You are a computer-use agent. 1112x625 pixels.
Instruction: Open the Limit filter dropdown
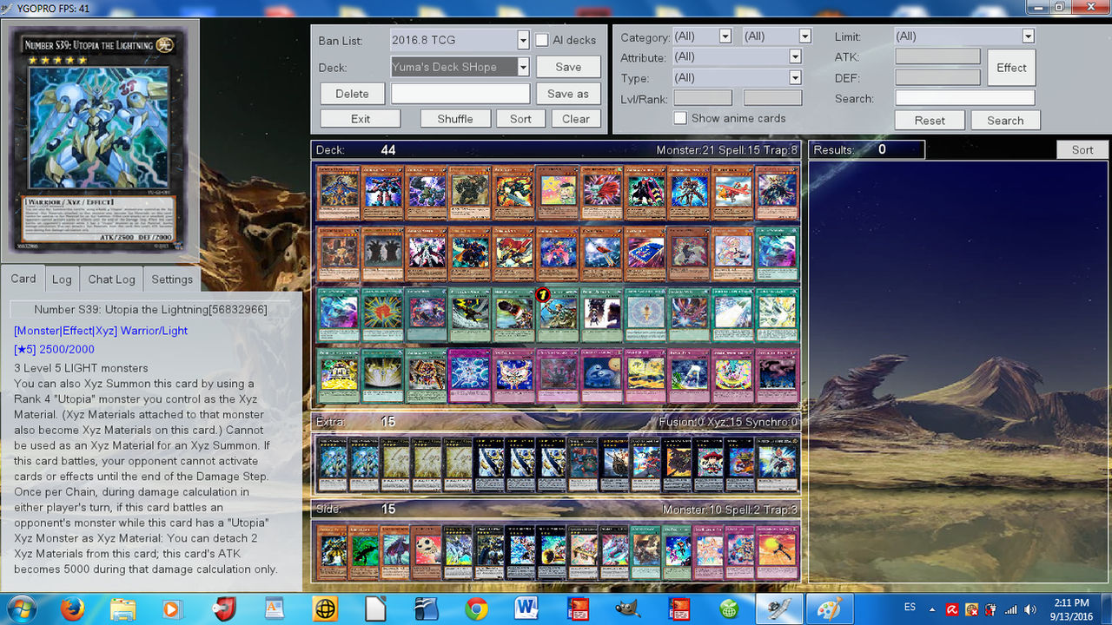(1029, 36)
